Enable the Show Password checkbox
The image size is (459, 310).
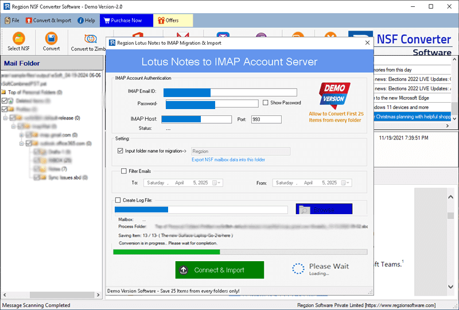pos(265,103)
